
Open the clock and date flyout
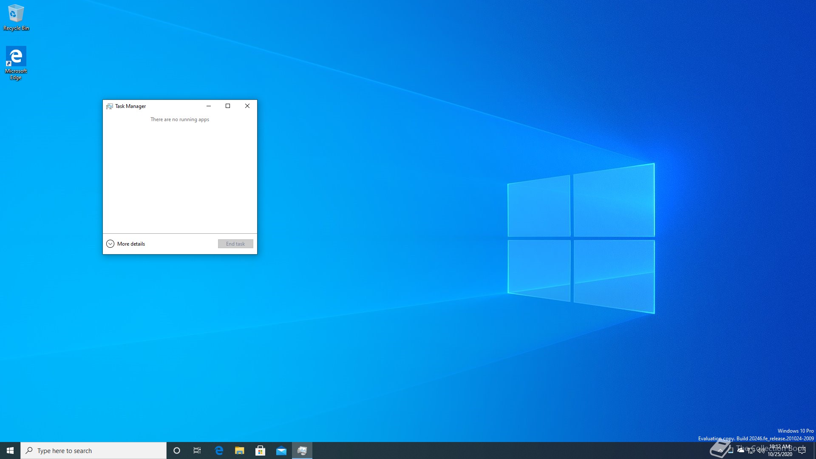780,450
